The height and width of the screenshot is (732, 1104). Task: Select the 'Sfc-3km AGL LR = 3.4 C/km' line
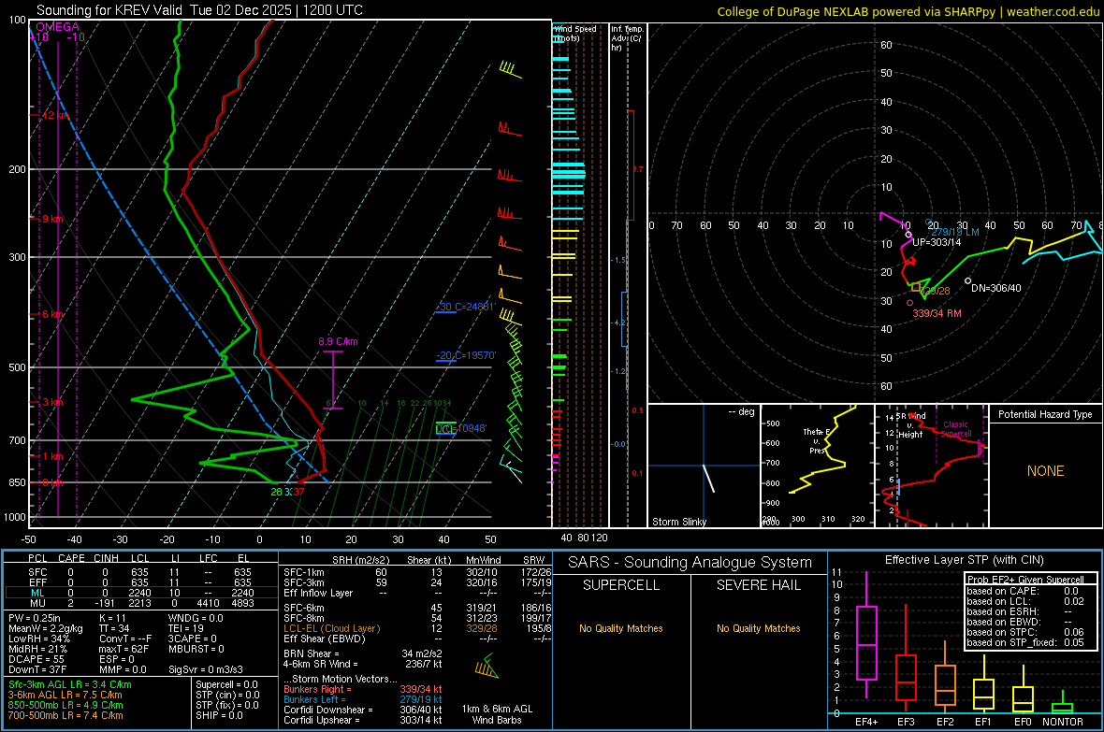[70, 684]
